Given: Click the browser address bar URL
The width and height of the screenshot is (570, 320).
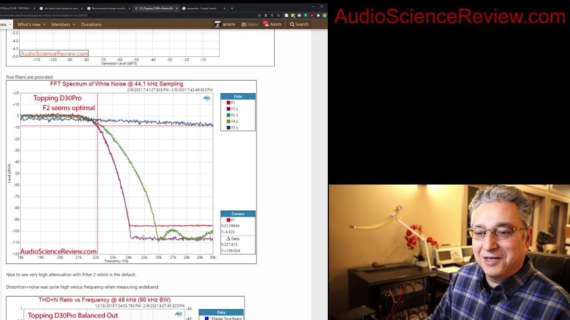Looking at the screenshot, I should [44, 16].
